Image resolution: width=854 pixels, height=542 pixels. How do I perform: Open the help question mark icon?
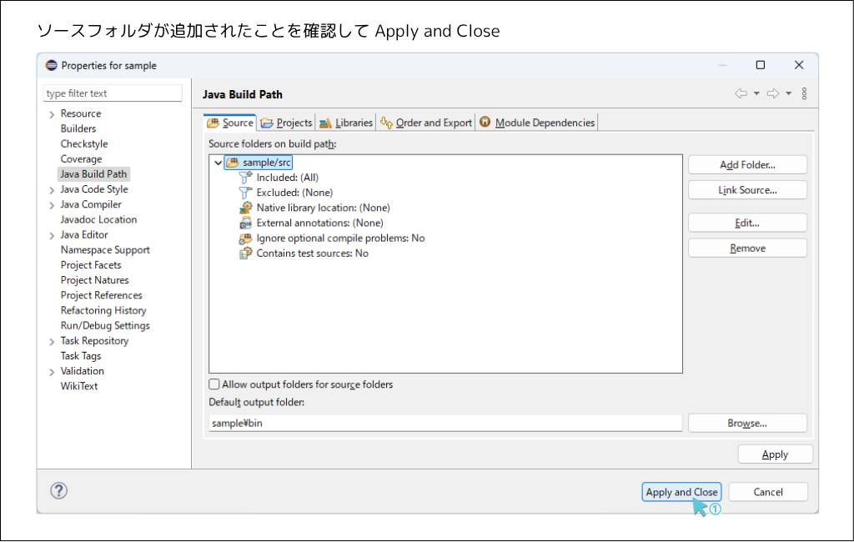pos(59,491)
